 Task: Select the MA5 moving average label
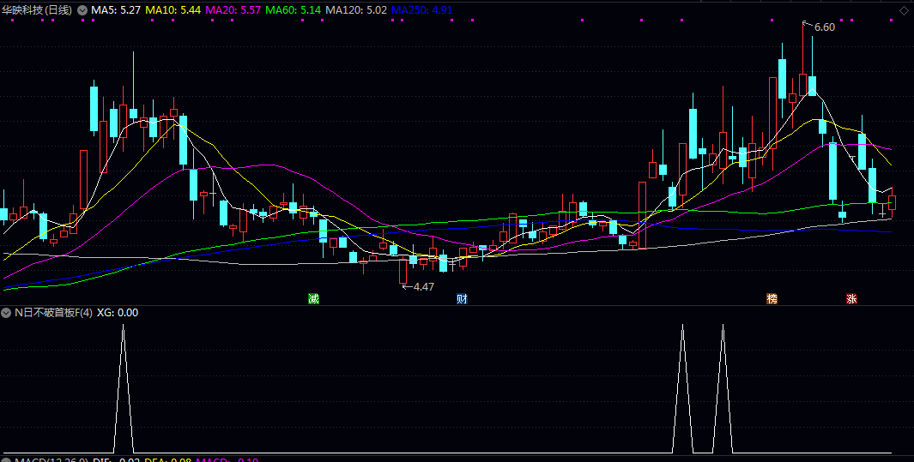pyautogui.click(x=116, y=11)
